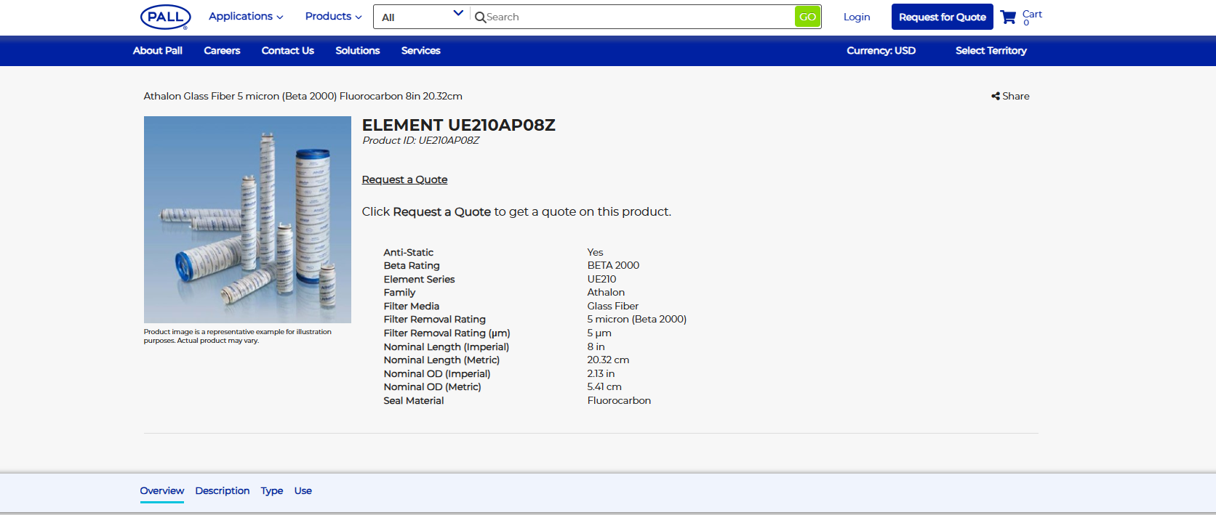1216x515 pixels.
Task: Open the All search category dropdown
Action: tap(422, 17)
